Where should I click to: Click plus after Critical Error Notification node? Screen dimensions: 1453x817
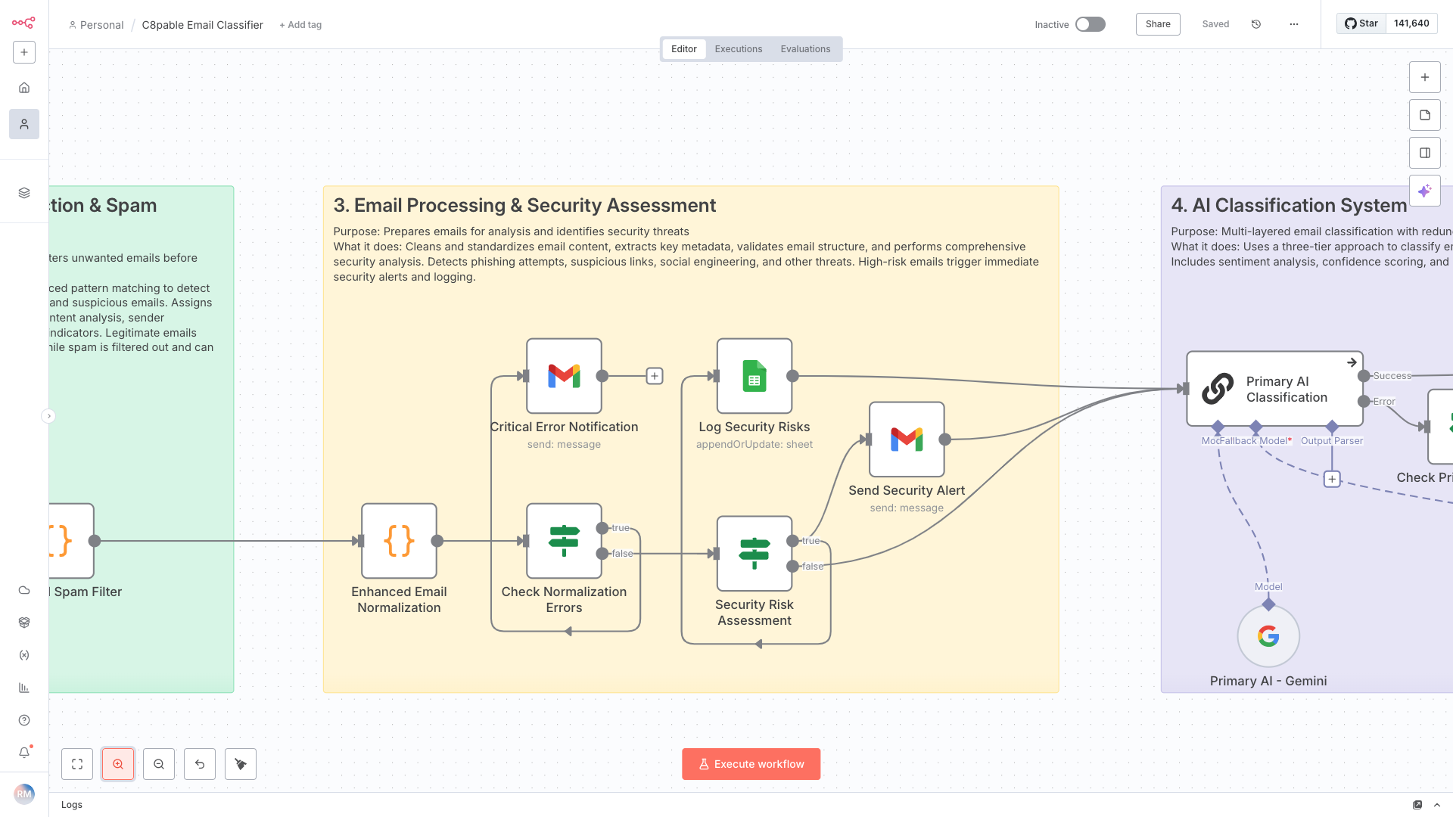[655, 376]
